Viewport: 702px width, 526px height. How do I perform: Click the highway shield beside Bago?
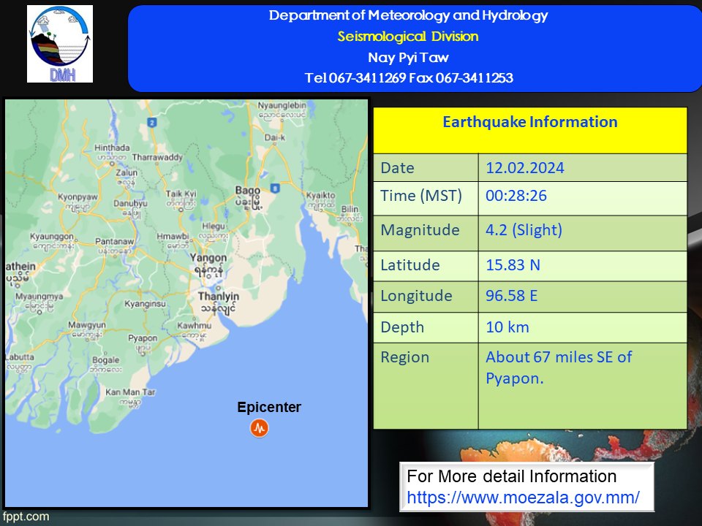tap(274, 188)
